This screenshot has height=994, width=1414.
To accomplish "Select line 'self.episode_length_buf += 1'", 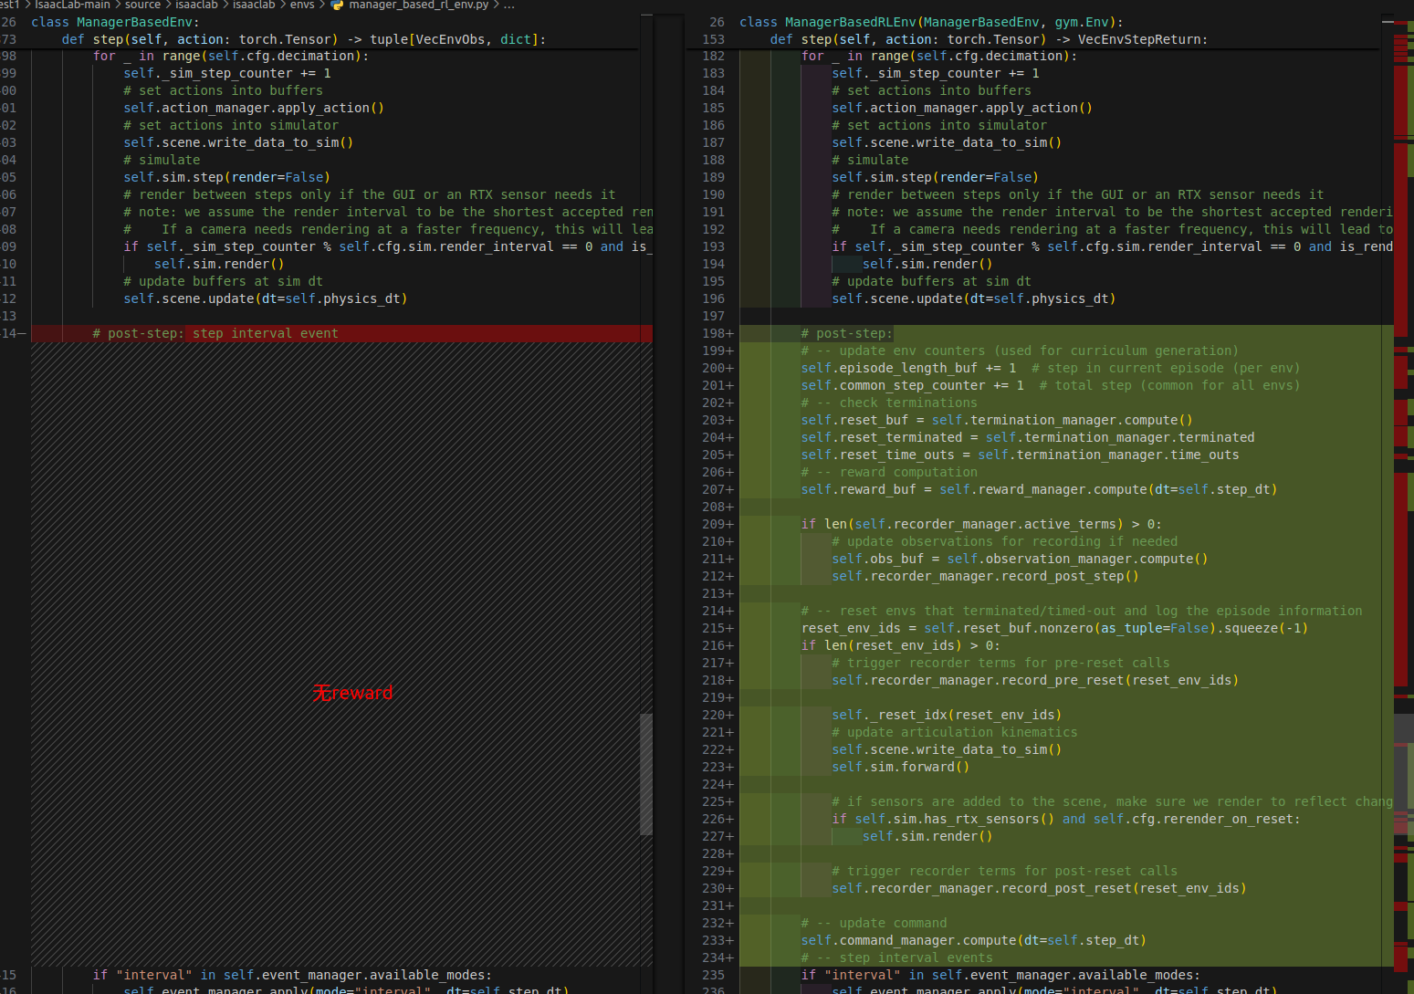I will coord(908,368).
